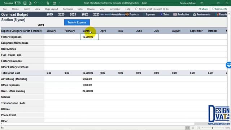
Task: Select the Advertising | Marketing March value 5,000.00
Action: pyautogui.click(x=87, y=79)
